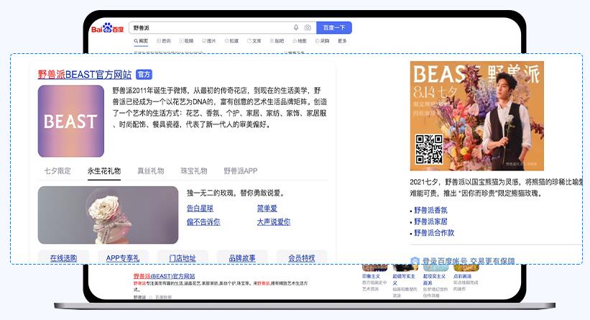Click the blue 官方 badge

pos(144,75)
